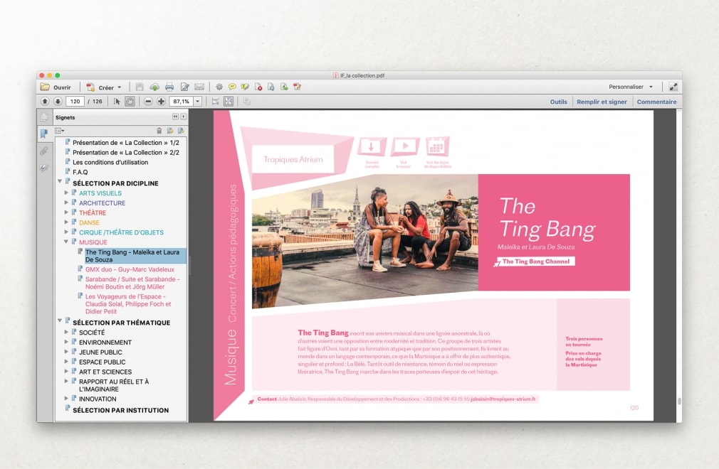
Task: Click the Print icon in toolbar
Action: pos(169,87)
